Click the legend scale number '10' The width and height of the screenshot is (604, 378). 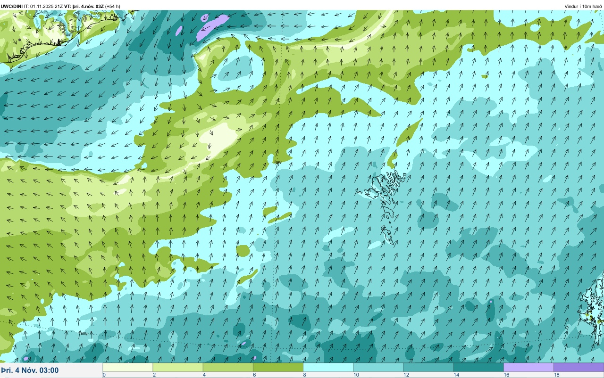[x=356, y=375]
